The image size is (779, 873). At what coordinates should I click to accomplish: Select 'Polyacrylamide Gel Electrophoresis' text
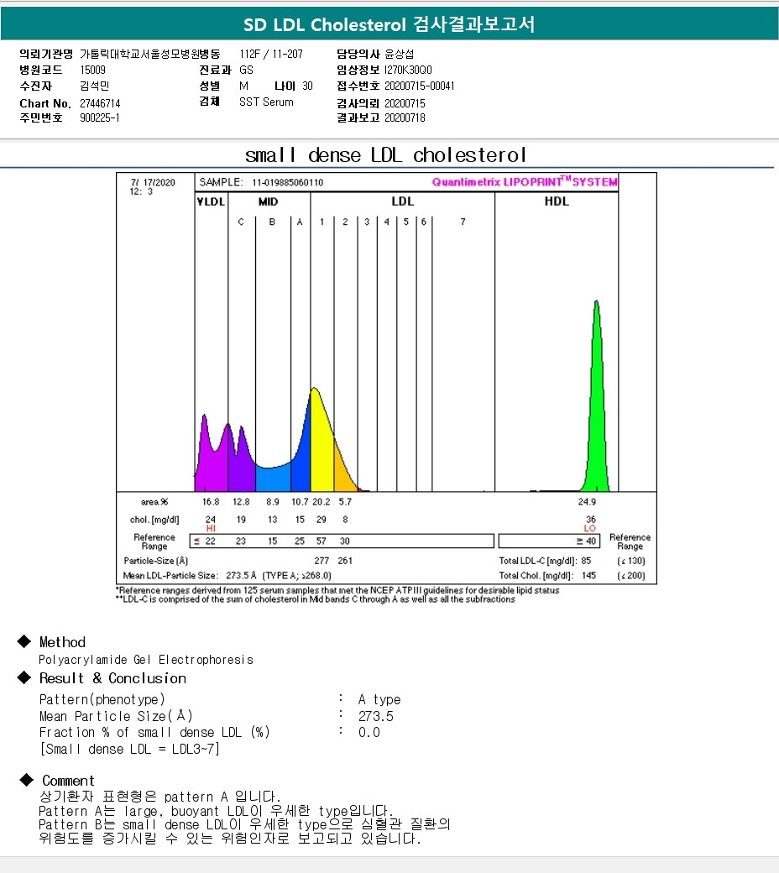pos(146,660)
